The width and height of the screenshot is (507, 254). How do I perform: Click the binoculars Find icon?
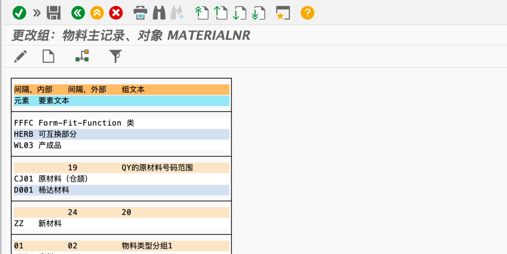pyautogui.click(x=159, y=13)
